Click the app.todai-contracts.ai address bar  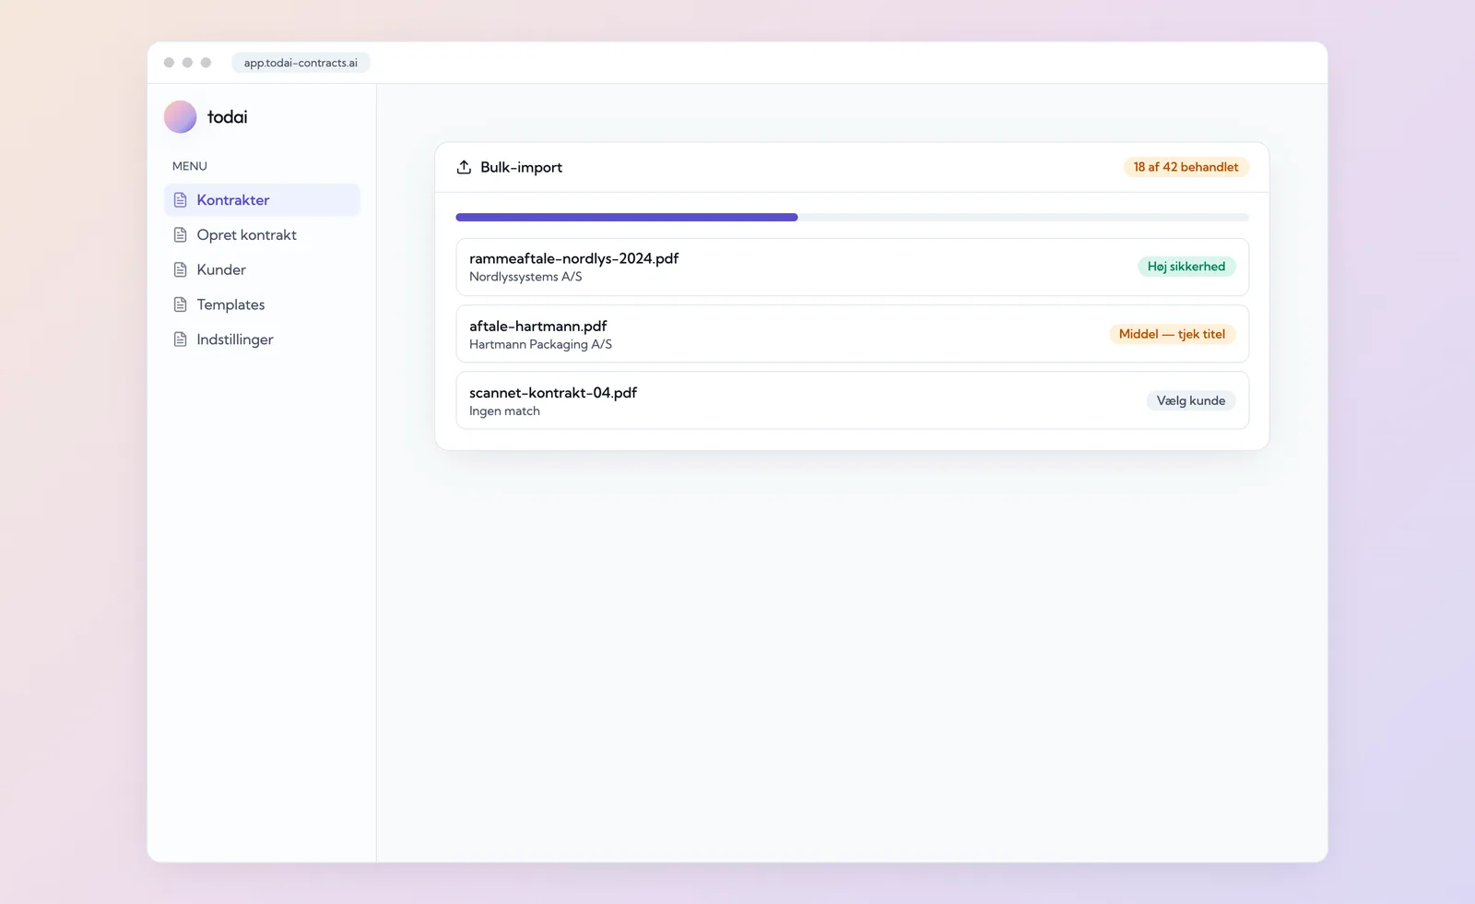point(301,63)
